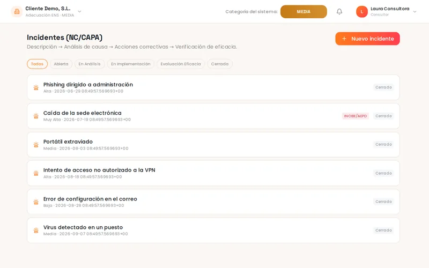The width and height of the screenshot is (429, 268).
Task: Click date text Media · 2026-08-03
Action: coord(86,148)
